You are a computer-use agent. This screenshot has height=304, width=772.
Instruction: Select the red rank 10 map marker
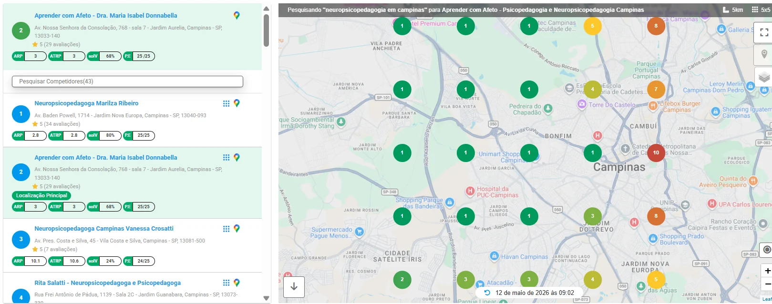pyautogui.click(x=656, y=153)
